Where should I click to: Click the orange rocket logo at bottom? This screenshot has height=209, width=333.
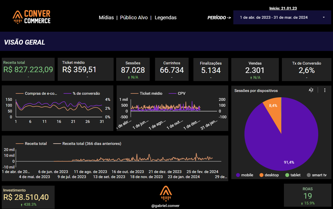166,194
